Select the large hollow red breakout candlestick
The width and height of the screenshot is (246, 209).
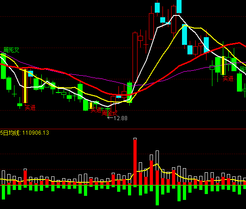(x=135, y=58)
